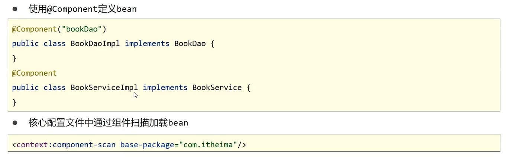Click 'public' in the BookDaoImpl declaration
This screenshot has width=510, height=161.
(25, 44)
